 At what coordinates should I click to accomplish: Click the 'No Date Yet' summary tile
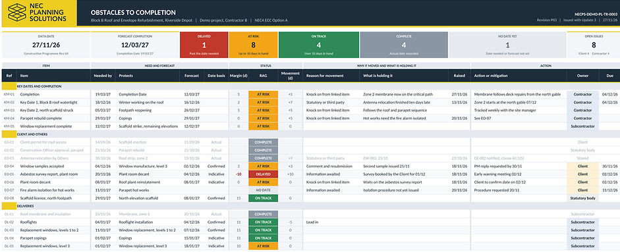pyautogui.click(x=508, y=45)
